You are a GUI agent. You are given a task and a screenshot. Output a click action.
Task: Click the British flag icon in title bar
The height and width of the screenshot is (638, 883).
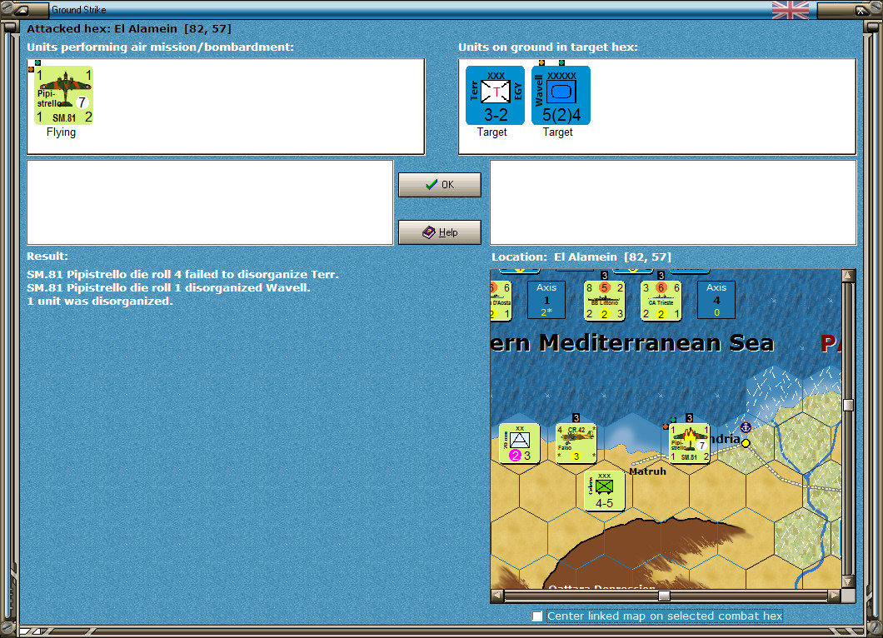tap(790, 9)
